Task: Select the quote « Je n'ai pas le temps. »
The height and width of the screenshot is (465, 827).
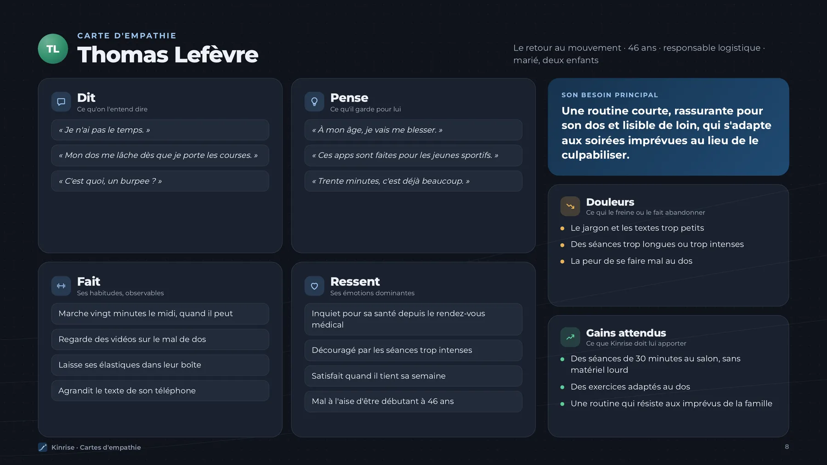Action: point(160,130)
